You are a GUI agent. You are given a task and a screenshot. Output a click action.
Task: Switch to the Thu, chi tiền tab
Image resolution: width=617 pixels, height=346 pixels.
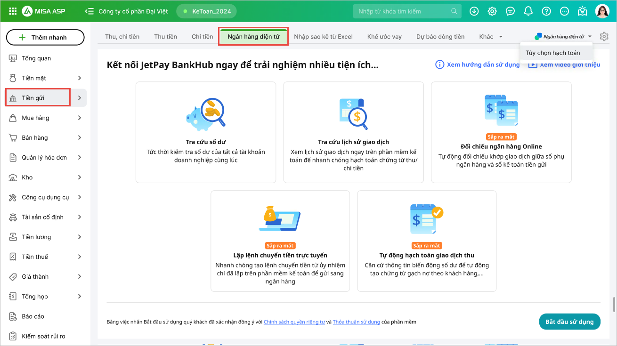(122, 36)
